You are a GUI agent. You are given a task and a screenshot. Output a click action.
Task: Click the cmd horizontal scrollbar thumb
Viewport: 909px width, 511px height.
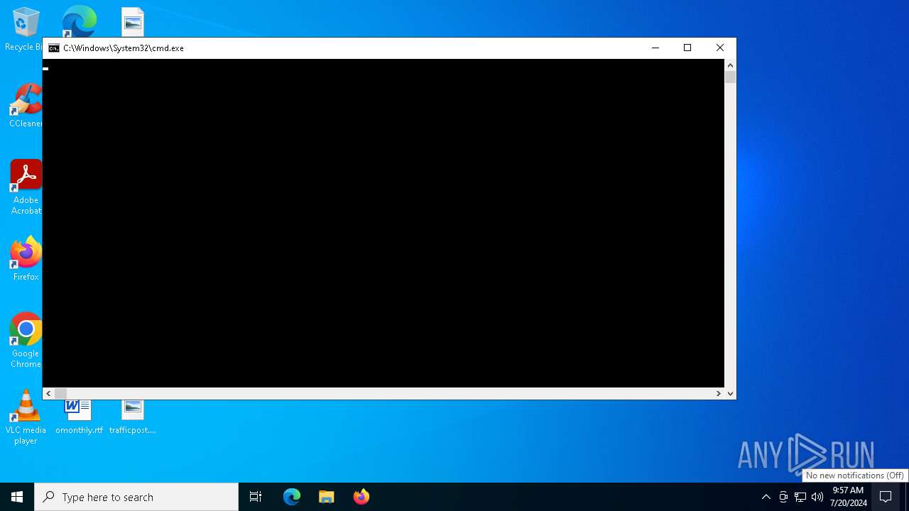coord(60,393)
